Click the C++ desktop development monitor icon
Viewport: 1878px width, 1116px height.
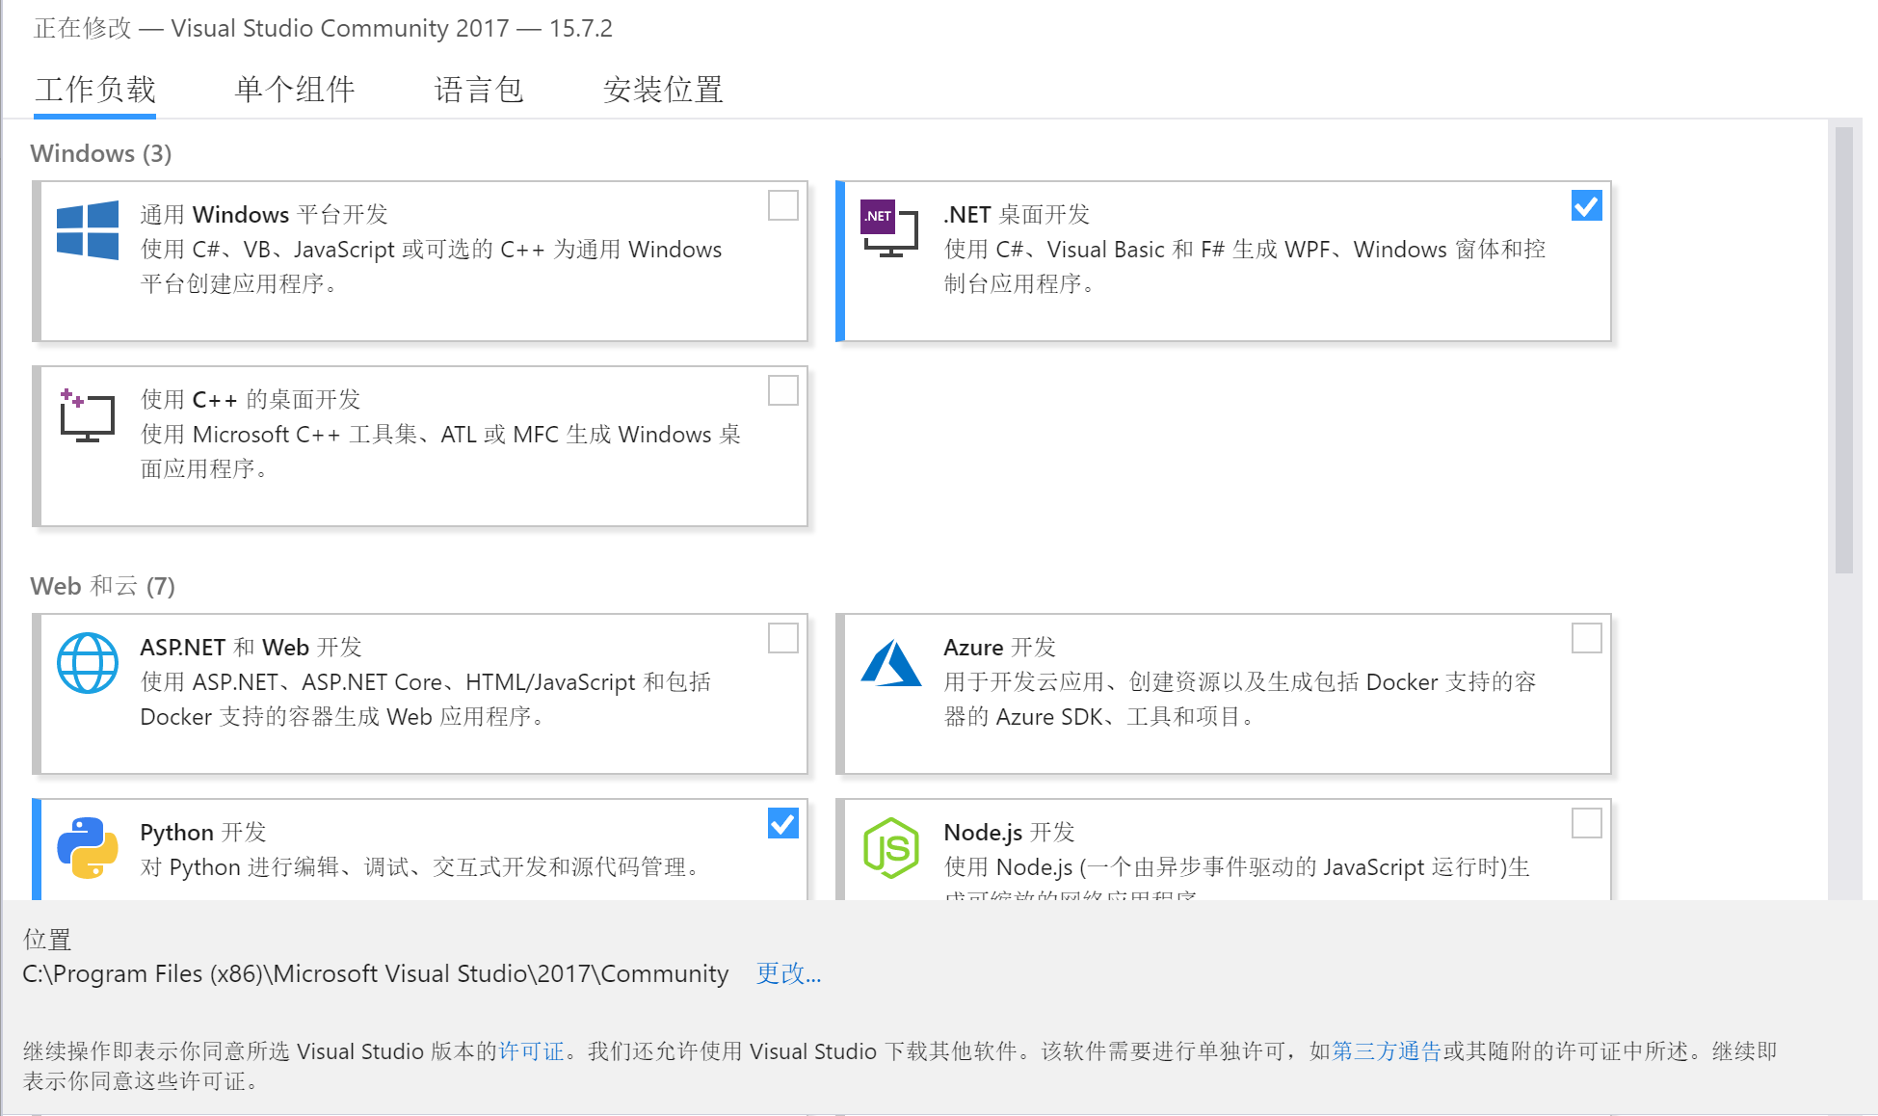(87, 415)
